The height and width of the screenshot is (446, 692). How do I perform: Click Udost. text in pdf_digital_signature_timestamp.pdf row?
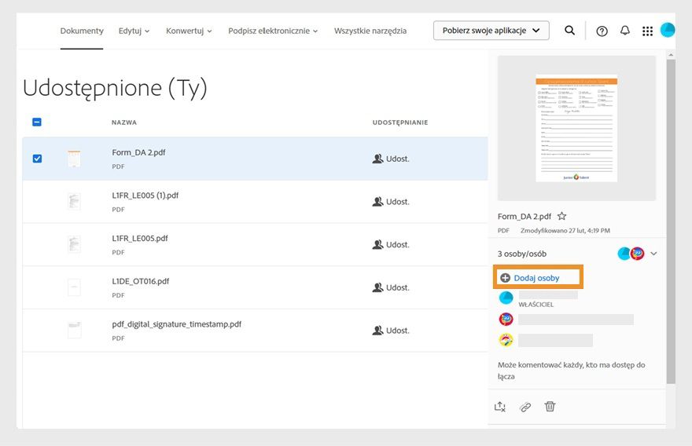click(x=398, y=330)
